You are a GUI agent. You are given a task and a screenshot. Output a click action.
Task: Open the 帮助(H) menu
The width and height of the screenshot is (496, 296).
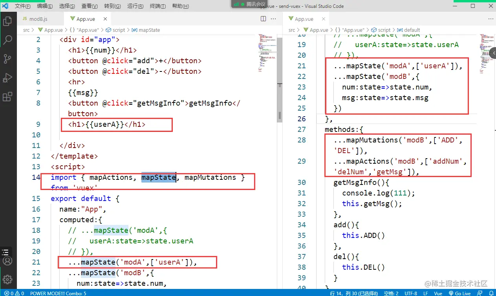181,6
